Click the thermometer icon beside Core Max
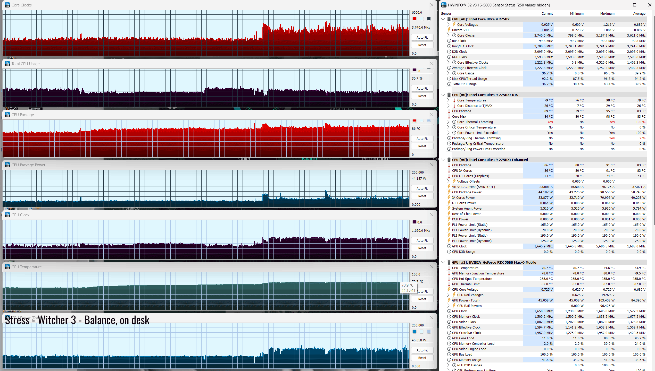Image resolution: width=655 pixels, height=371 pixels. coord(449,116)
